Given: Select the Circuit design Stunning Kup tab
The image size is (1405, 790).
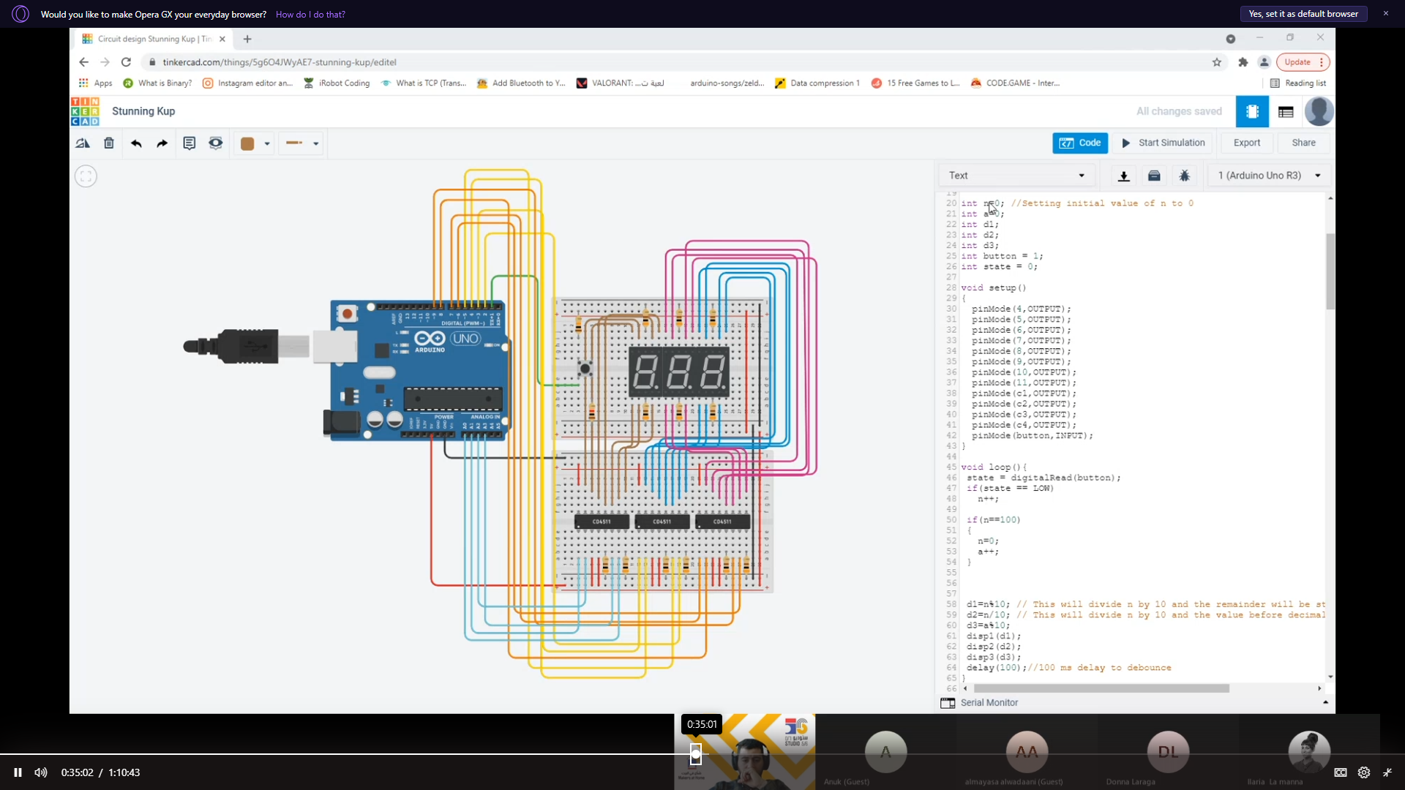Looking at the screenshot, I should pos(154,39).
